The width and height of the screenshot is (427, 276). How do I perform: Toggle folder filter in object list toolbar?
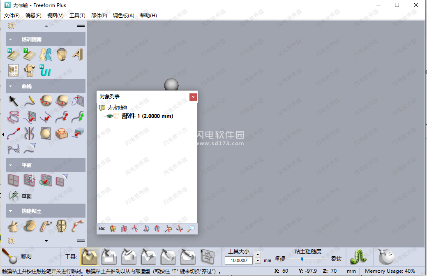[x=113, y=229]
